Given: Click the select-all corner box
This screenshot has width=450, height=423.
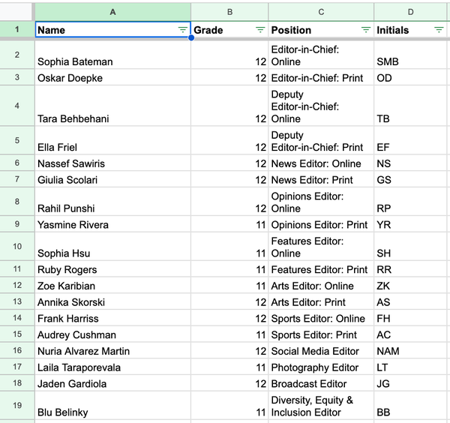Looking at the screenshot, I should (x=17, y=11).
